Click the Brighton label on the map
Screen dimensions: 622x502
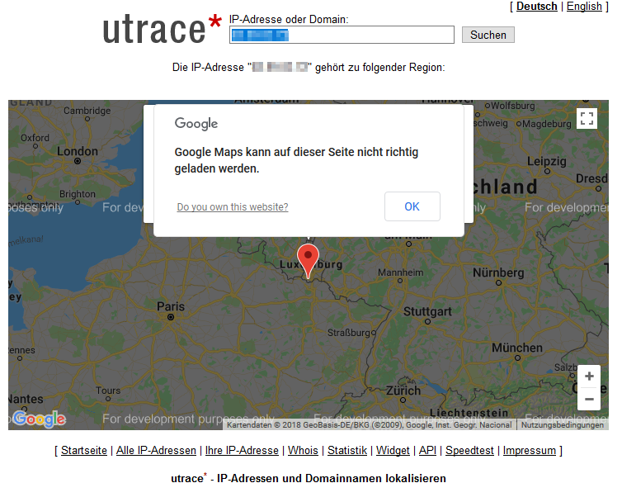tap(78, 194)
